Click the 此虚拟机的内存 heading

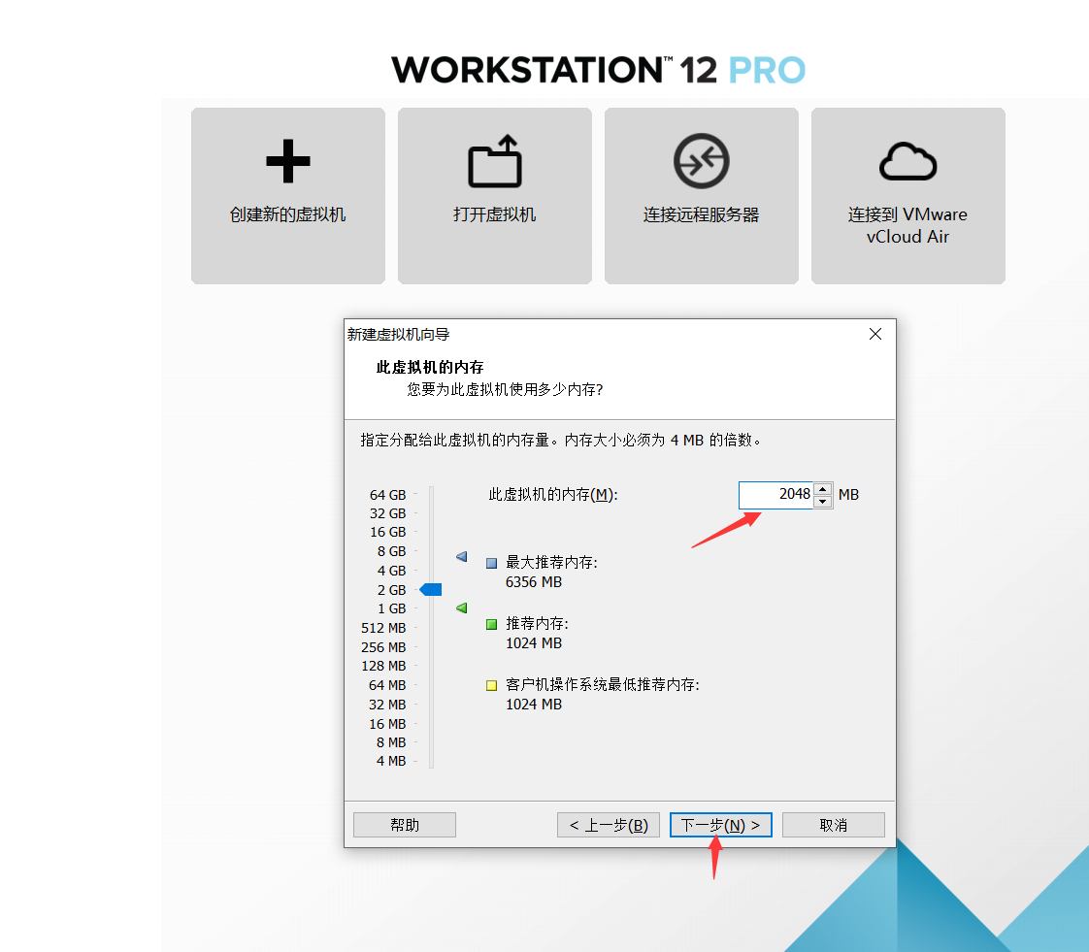tap(430, 368)
